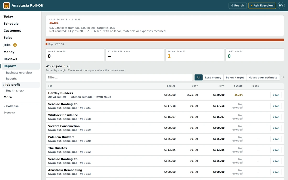Open the Whitlock Residence job
The height and width of the screenshot is (180, 288).
[x=276, y=117]
